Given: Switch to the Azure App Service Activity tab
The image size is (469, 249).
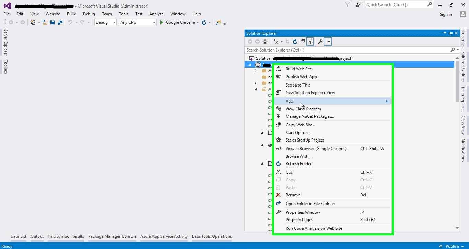Looking at the screenshot, I should [x=164, y=236].
